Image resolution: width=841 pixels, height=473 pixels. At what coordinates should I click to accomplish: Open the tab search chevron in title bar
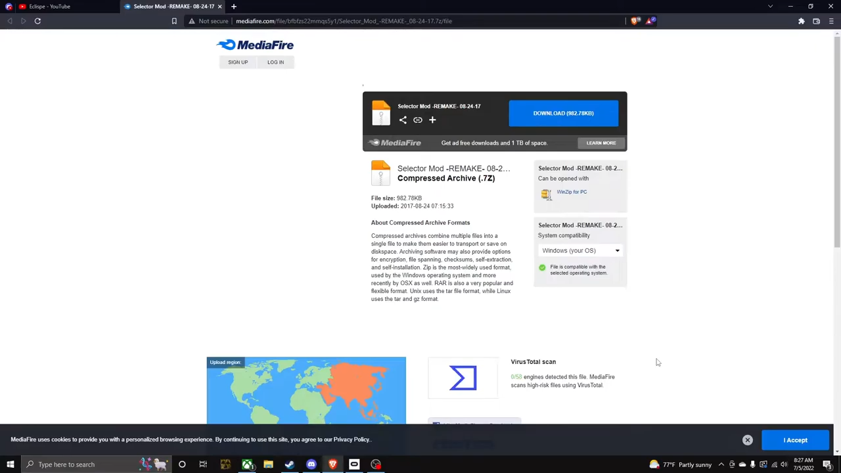[x=770, y=7]
